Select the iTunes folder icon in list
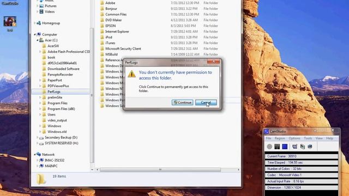349x196 pixels. click(x=102, y=43)
